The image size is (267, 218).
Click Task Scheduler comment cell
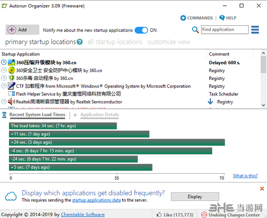pos(223,94)
